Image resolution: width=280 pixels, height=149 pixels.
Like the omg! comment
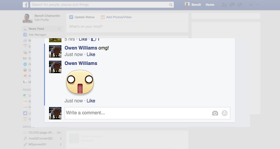[x=91, y=54]
